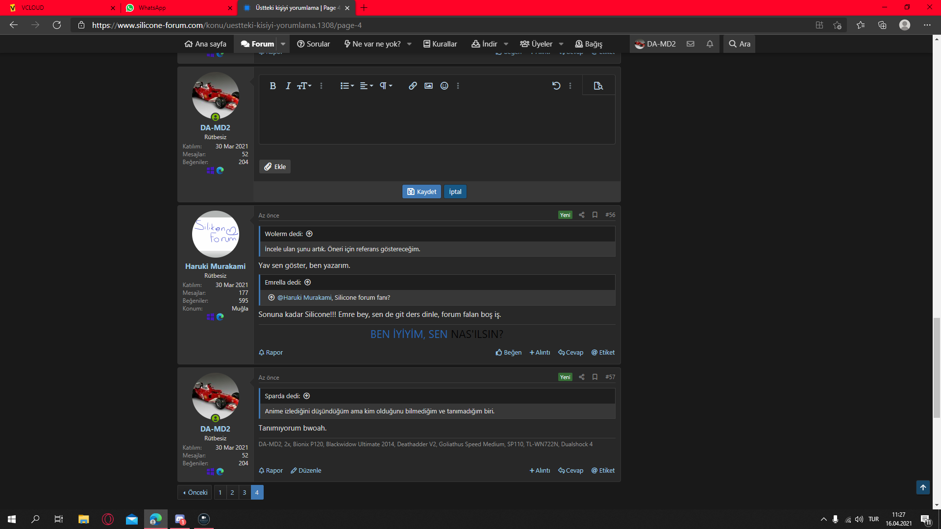The image size is (941, 529).
Task: Reload the page with browser refresh icon
Action: tap(57, 25)
